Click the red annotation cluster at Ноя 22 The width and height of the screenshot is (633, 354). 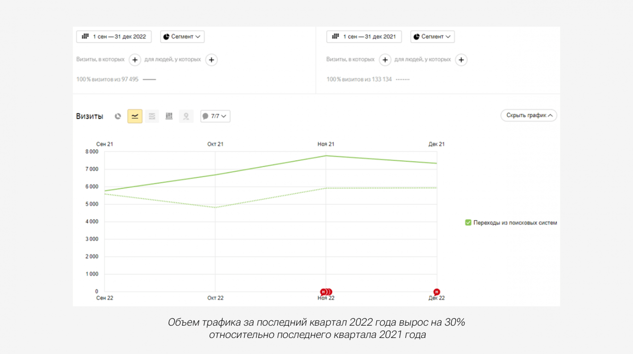326,292
